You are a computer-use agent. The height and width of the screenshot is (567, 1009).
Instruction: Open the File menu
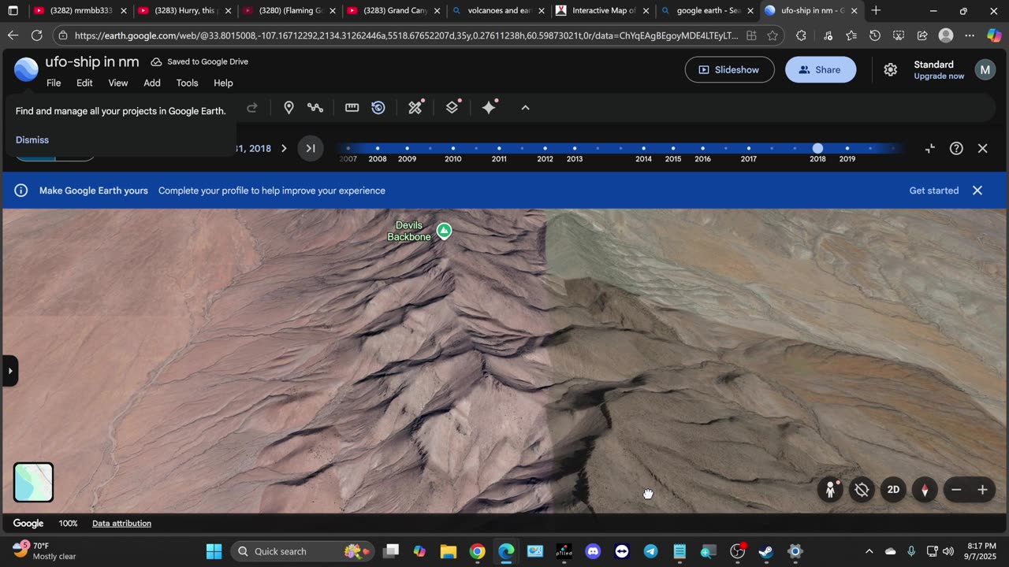(x=54, y=83)
